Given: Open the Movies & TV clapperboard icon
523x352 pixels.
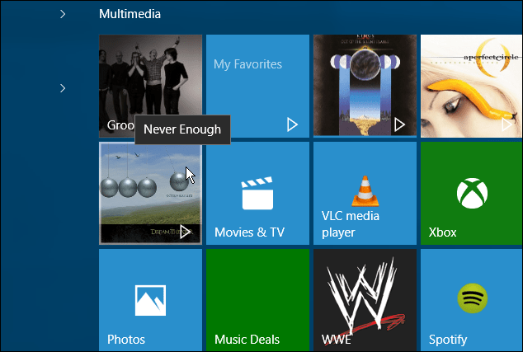Looking at the screenshot, I should [x=257, y=193].
